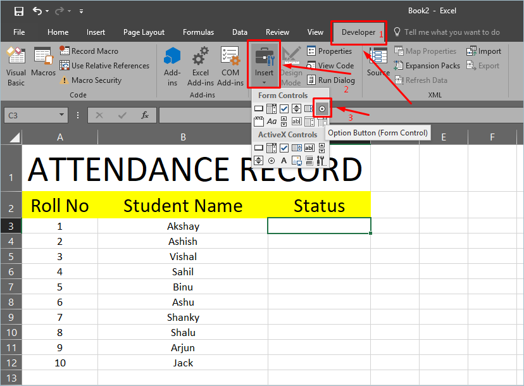Image resolution: width=524 pixels, height=386 pixels.
Task: Open the Name Box dropdown arrow
Action: coord(61,115)
